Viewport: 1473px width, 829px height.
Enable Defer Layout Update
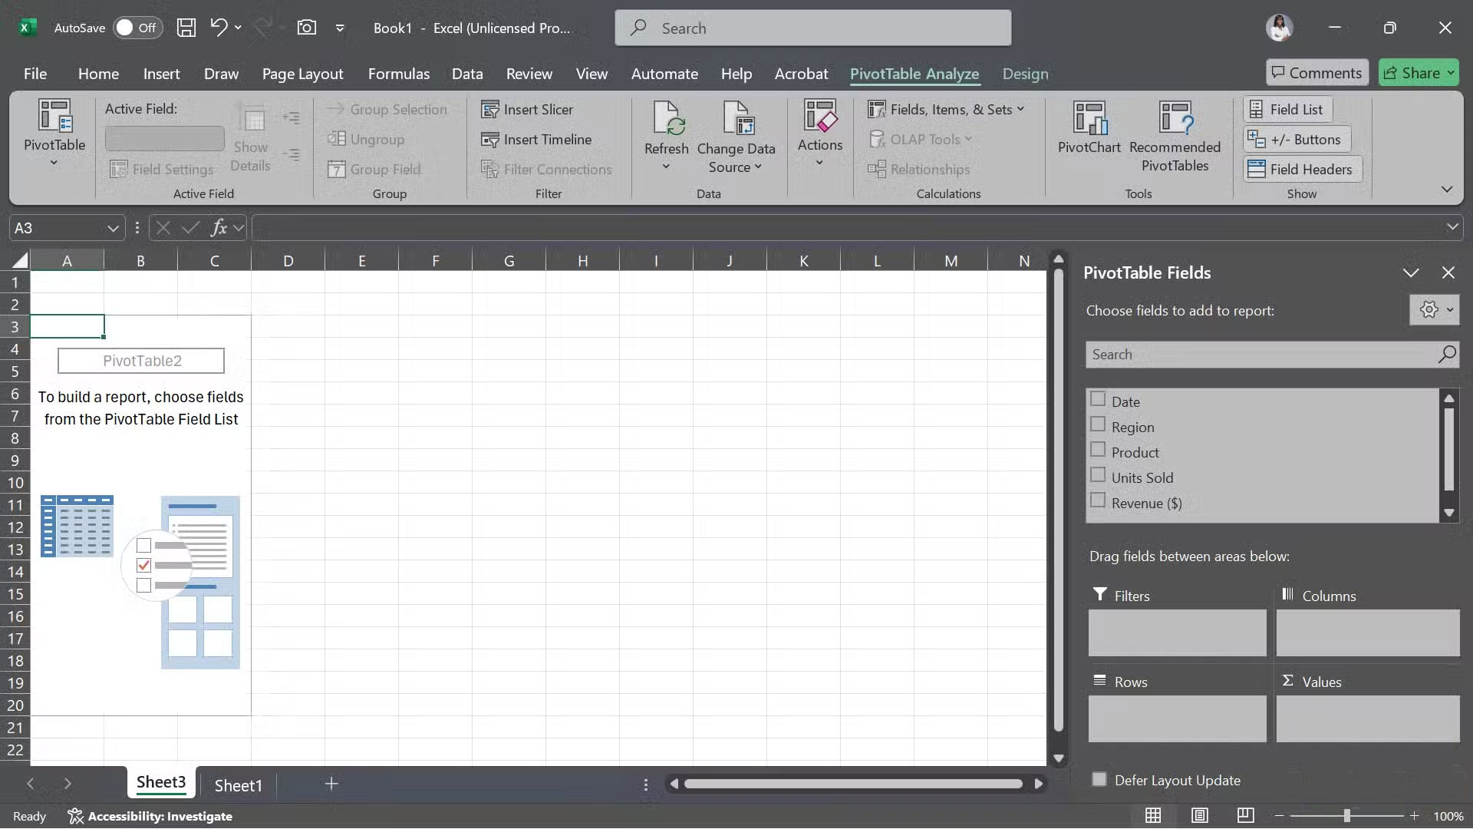[x=1099, y=778]
